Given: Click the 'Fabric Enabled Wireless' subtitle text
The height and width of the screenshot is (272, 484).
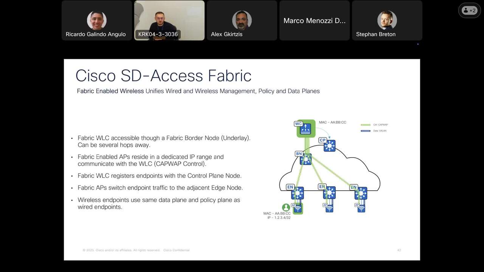Looking at the screenshot, I should click(110, 91).
